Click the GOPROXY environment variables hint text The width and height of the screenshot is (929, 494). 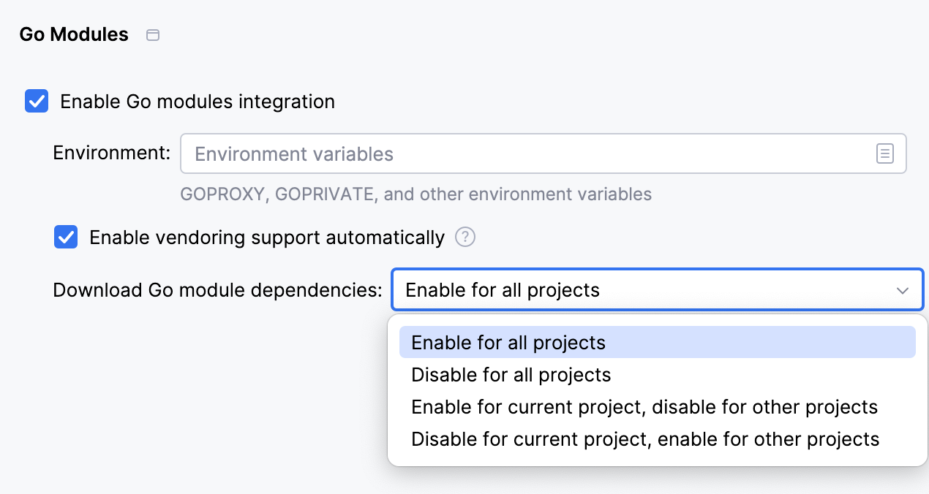tap(415, 194)
